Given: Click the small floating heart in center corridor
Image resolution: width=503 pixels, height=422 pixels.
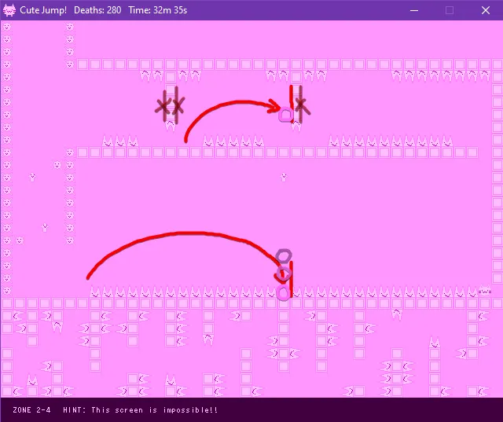Looking at the screenshot, I should 283,177.
